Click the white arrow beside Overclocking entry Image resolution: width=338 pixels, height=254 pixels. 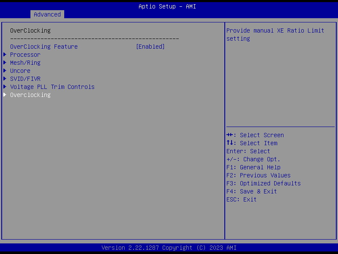coord(5,94)
